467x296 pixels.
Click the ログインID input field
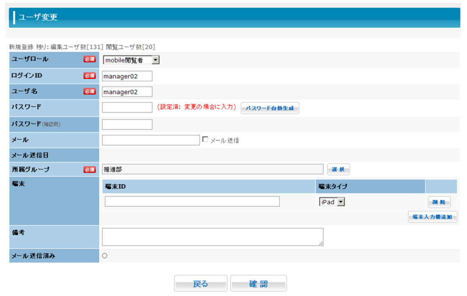[127, 76]
